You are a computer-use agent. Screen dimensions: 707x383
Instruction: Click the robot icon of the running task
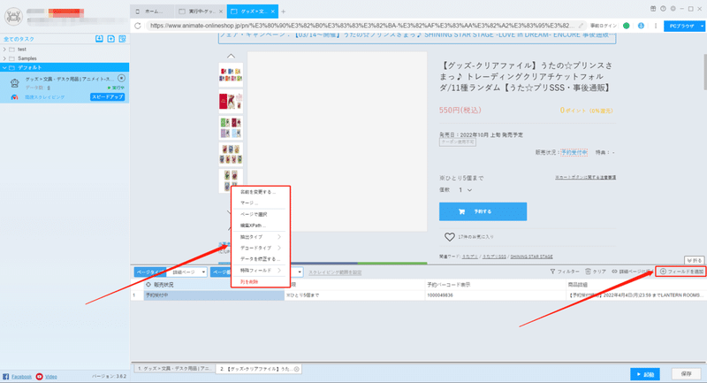[x=15, y=83]
